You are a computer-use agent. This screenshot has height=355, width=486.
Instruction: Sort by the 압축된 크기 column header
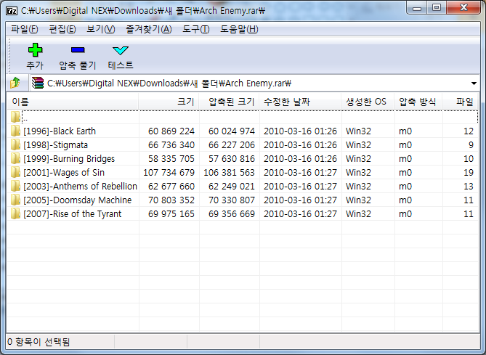coord(229,102)
